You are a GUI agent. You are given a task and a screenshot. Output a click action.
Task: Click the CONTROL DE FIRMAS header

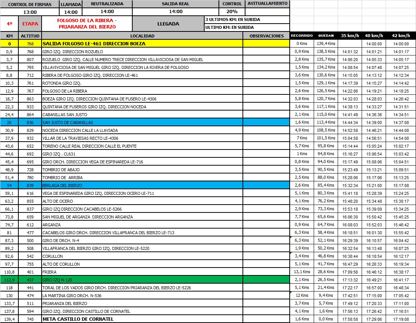(x=30, y=4)
